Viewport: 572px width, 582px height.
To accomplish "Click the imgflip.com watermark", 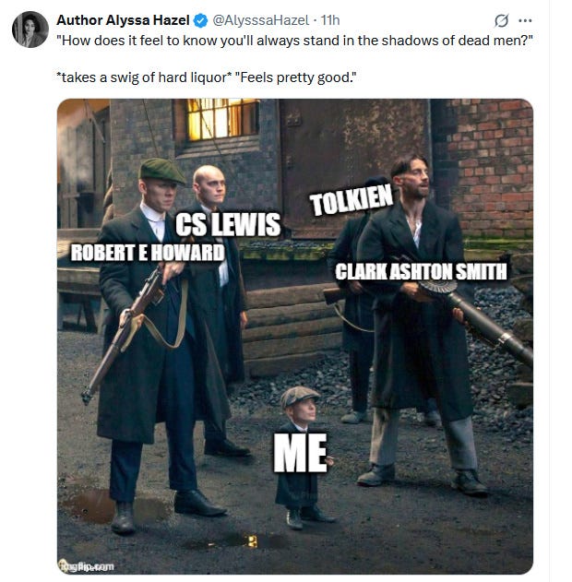I will (x=86, y=566).
